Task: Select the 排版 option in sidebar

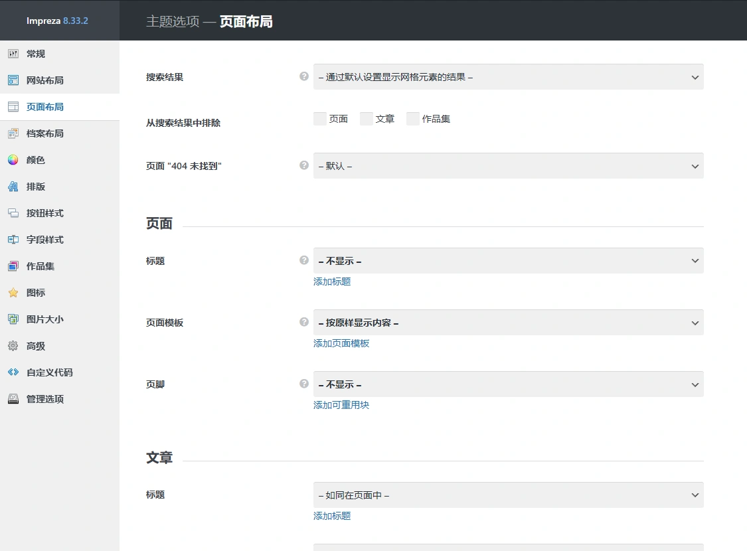Action: click(x=35, y=186)
